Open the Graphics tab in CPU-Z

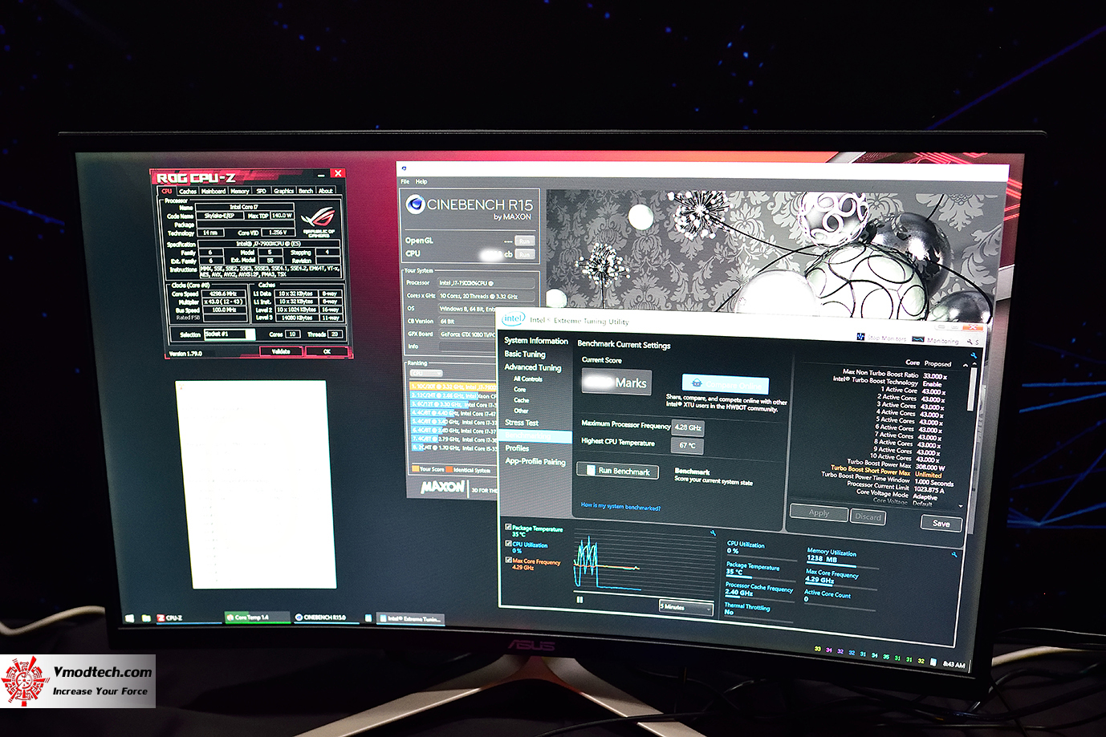click(x=283, y=191)
